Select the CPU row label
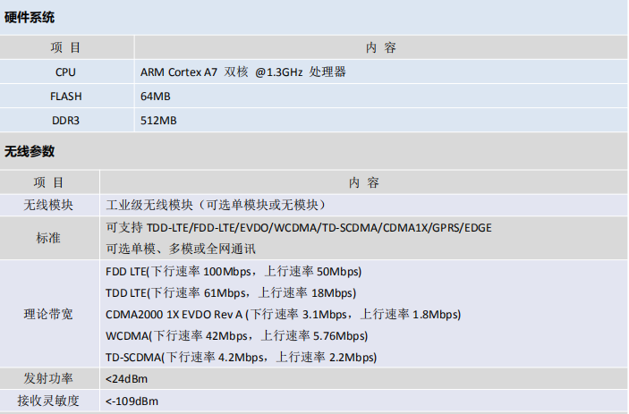 [65, 72]
